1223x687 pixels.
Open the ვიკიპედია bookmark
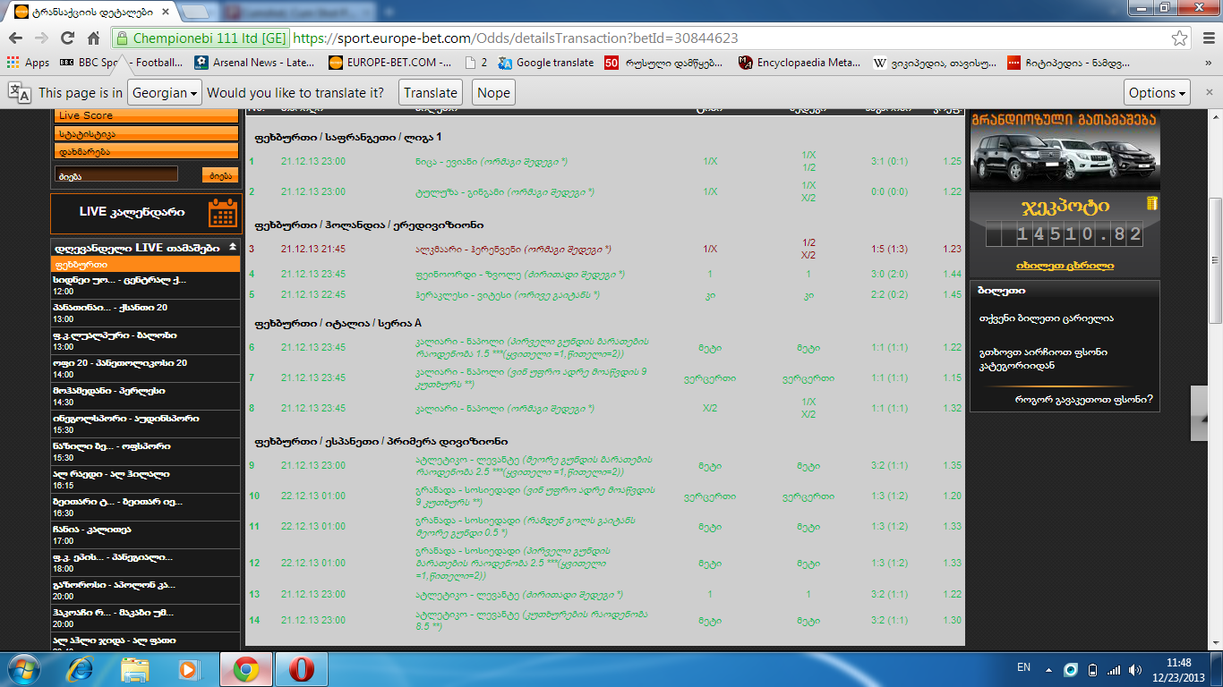pos(936,63)
